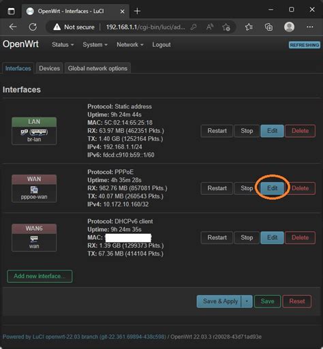Expand the Status dropdown menu
323x349 pixels.
coord(63,45)
